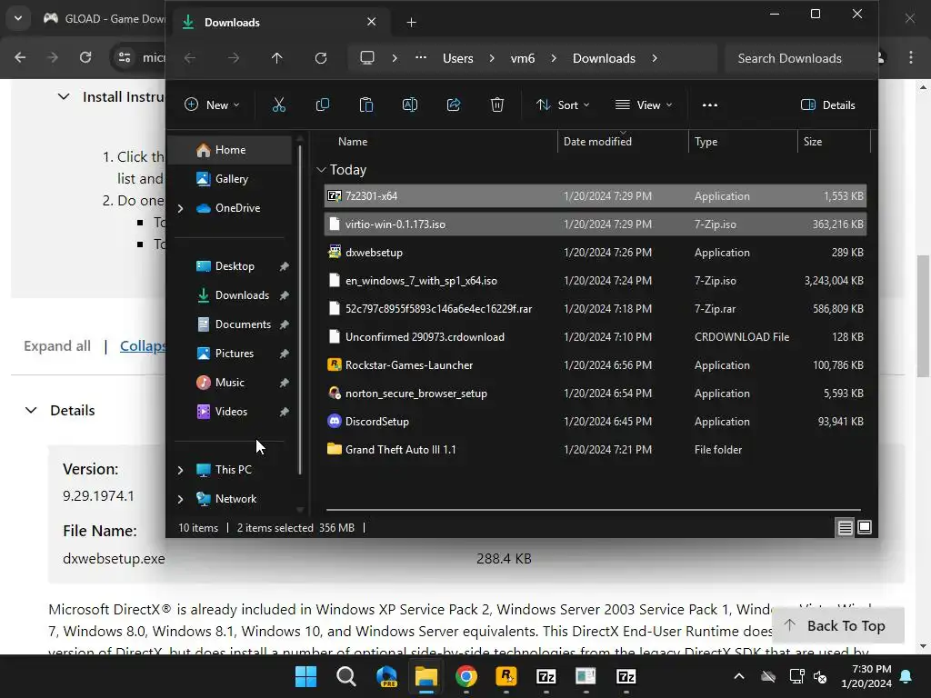Screen dimensions: 931x698
Task: Copy the selected items using the Copy icon
Action: pyautogui.click(x=323, y=105)
